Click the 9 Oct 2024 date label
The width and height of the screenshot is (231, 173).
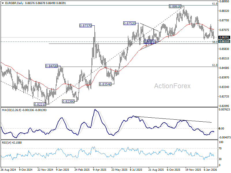(26, 170)
